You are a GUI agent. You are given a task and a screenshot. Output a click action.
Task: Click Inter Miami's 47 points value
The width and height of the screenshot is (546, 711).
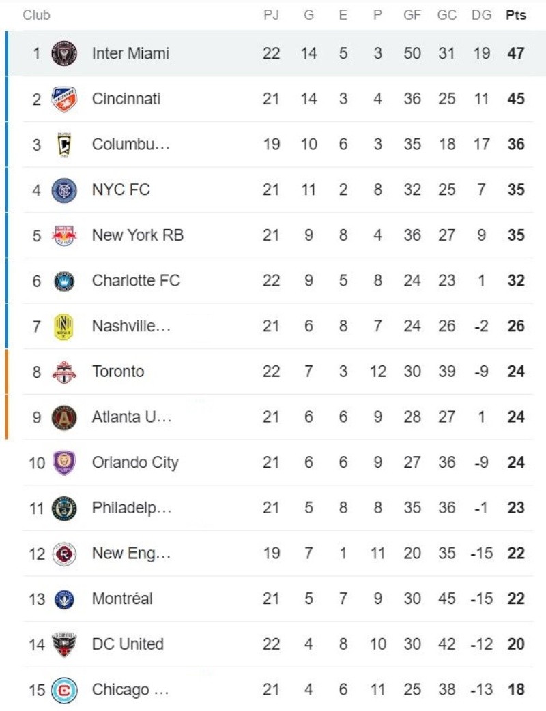(516, 53)
